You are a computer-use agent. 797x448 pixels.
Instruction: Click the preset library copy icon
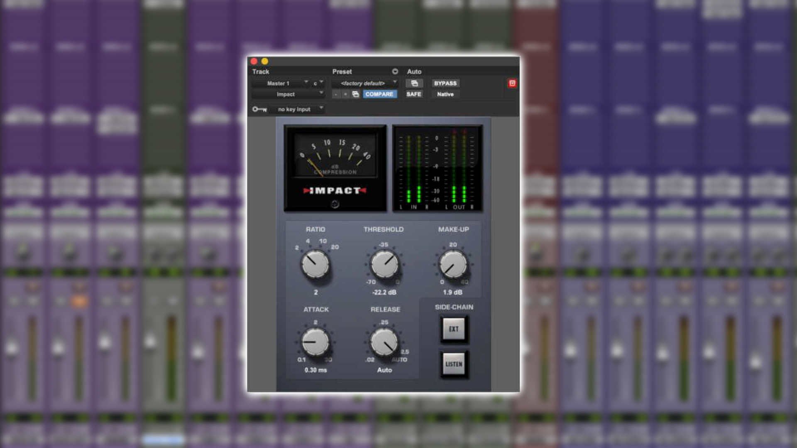coord(355,94)
